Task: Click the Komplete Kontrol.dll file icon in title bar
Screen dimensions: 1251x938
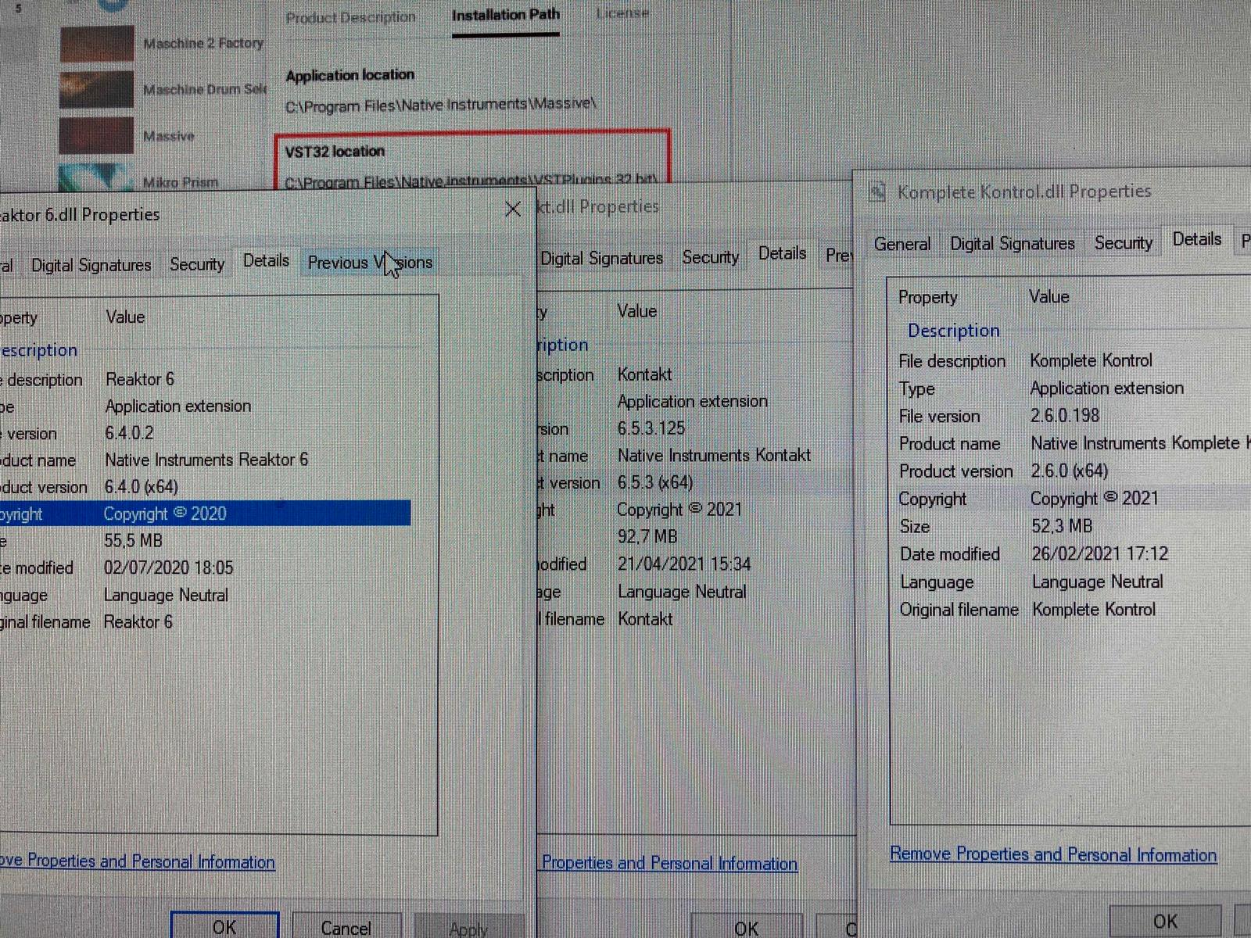Action: click(x=878, y=192)
